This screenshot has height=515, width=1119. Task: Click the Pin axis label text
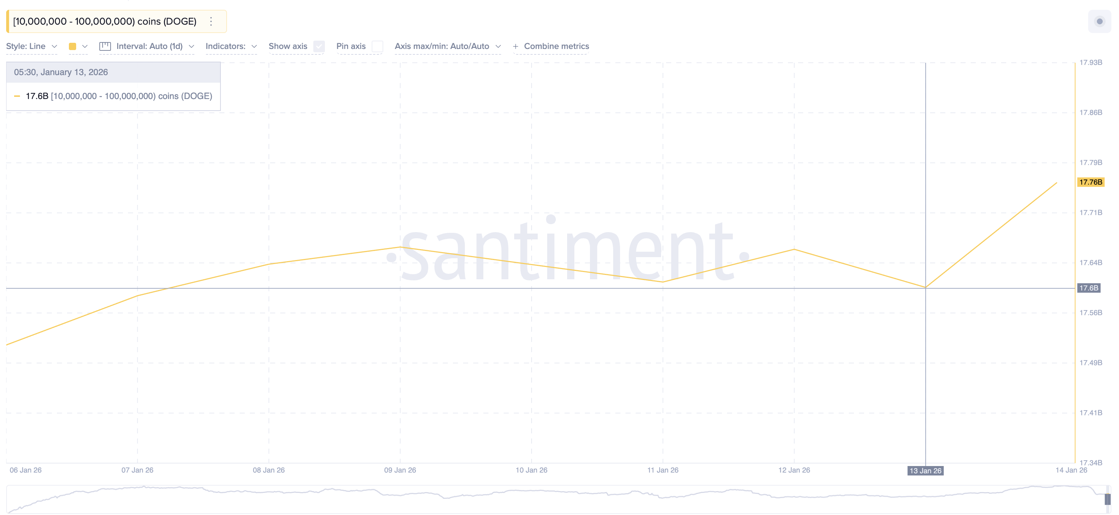point(351,46)
